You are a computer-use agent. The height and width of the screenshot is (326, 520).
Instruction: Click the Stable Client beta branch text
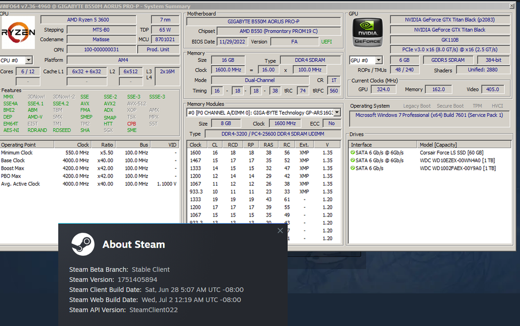[151, 269]
